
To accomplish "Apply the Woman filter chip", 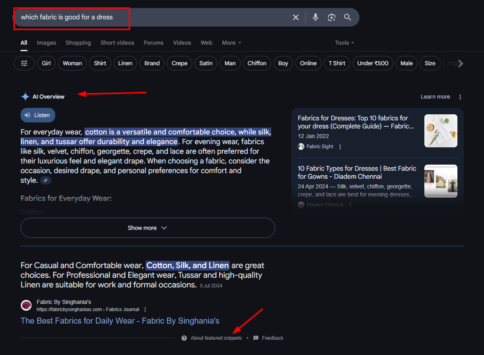I will [73, 63].
